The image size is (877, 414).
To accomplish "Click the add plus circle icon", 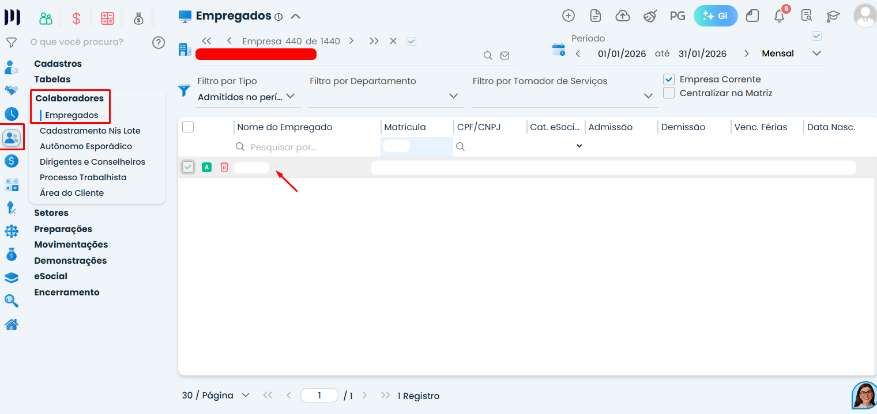I will coord(569,16).
